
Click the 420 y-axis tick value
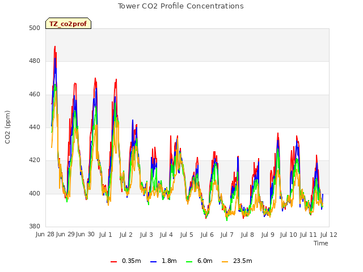[x=35, y=160]
